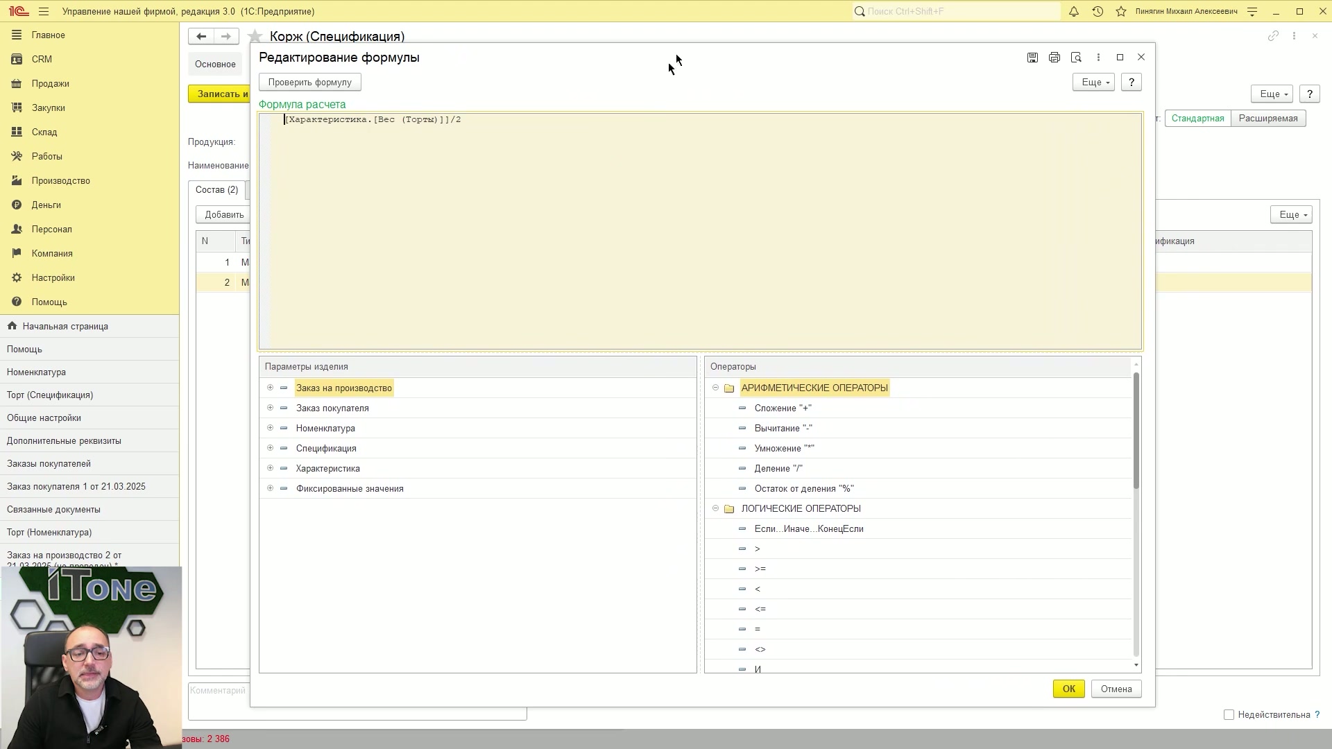The height and width of the screenshot is (749, 1332).
Task: Click the Добавить button in Состав
Action: (x=223, y=214)
